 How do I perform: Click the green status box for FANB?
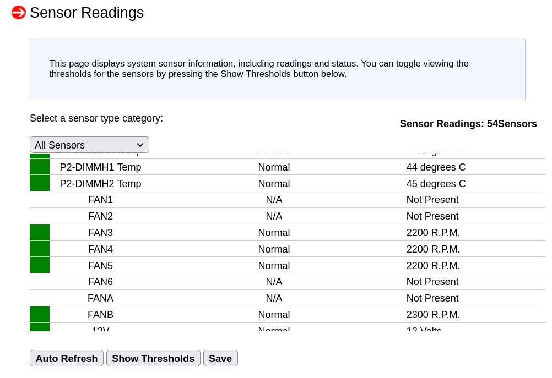point(40,314)
